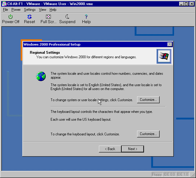This screenshot has height=178, width=196.
Task: Open the Settings menu
Action: pos(30,10)
